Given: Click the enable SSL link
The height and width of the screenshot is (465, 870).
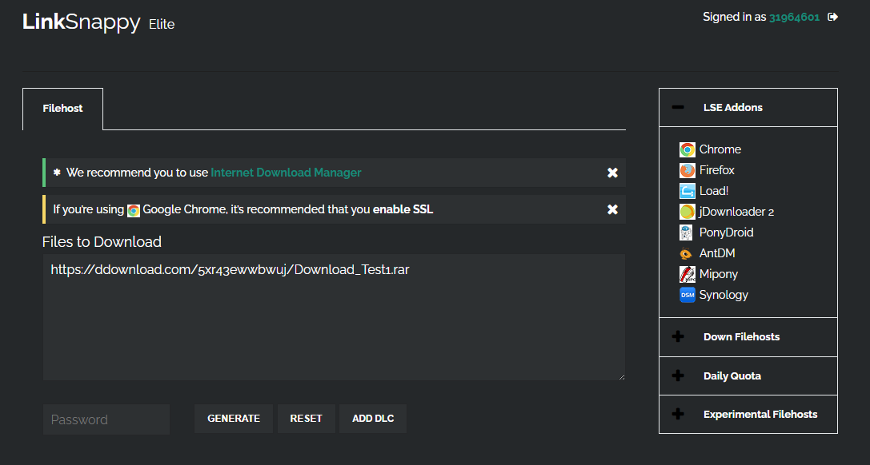Looking at the screenshot, I should 403,209.
